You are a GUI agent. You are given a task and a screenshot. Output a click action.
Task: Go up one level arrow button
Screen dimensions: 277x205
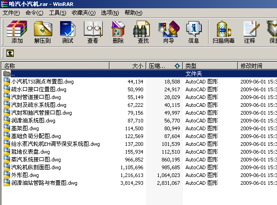point(10,53)
